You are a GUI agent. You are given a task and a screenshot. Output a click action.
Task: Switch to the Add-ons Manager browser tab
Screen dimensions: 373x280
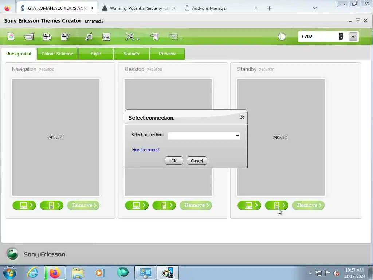(x=209, y=8)
